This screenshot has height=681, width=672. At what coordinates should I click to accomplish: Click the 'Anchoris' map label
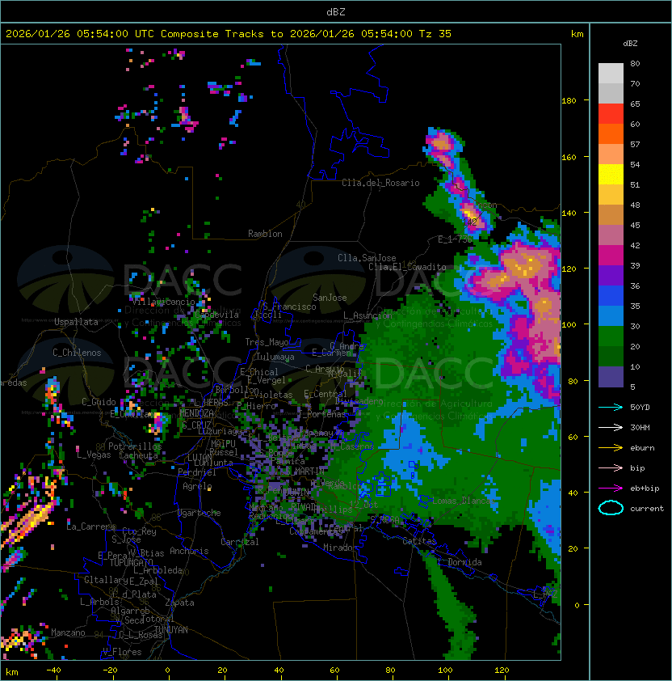coord(189,551)
